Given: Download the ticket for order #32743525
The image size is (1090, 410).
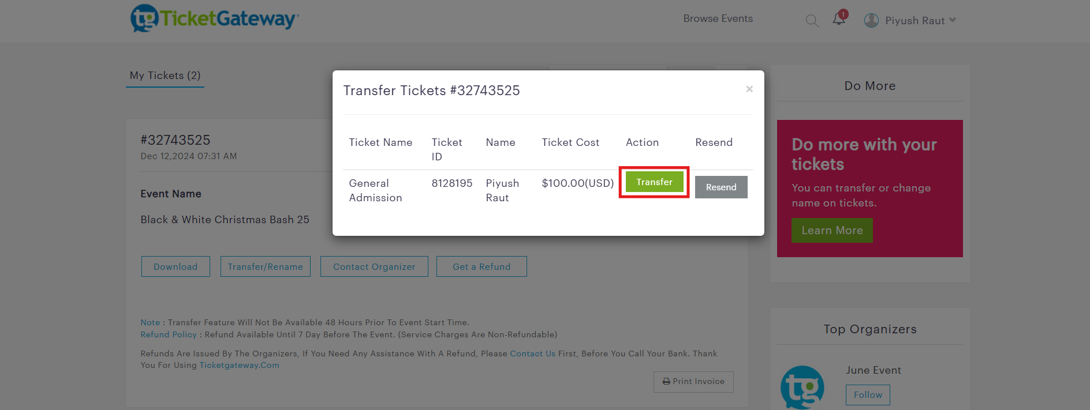Looking at the screenshot, I should tap(176, 266).
